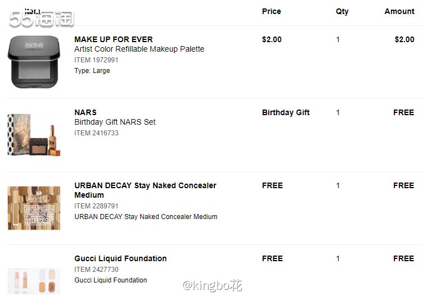Select the ITEM 2427730 number text
423x305 pixels.
point(96,270)
